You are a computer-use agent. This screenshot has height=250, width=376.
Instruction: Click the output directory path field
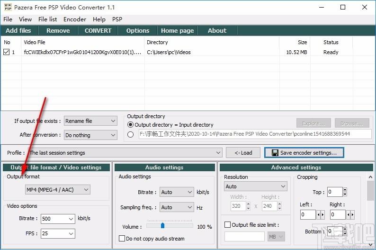255,134
